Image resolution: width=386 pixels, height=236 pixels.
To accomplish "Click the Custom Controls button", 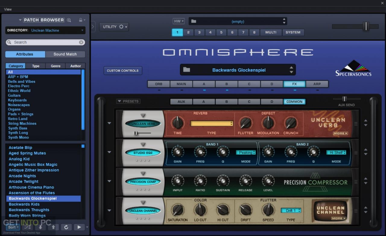I will (x=123, y=71).
